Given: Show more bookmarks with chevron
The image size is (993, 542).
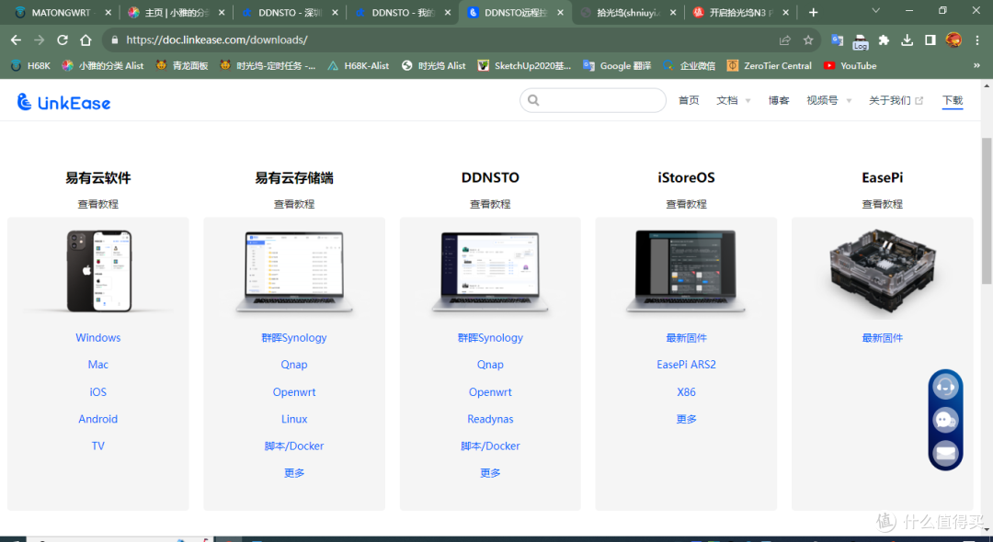Looking at the screenshot, I should point(976,66).
